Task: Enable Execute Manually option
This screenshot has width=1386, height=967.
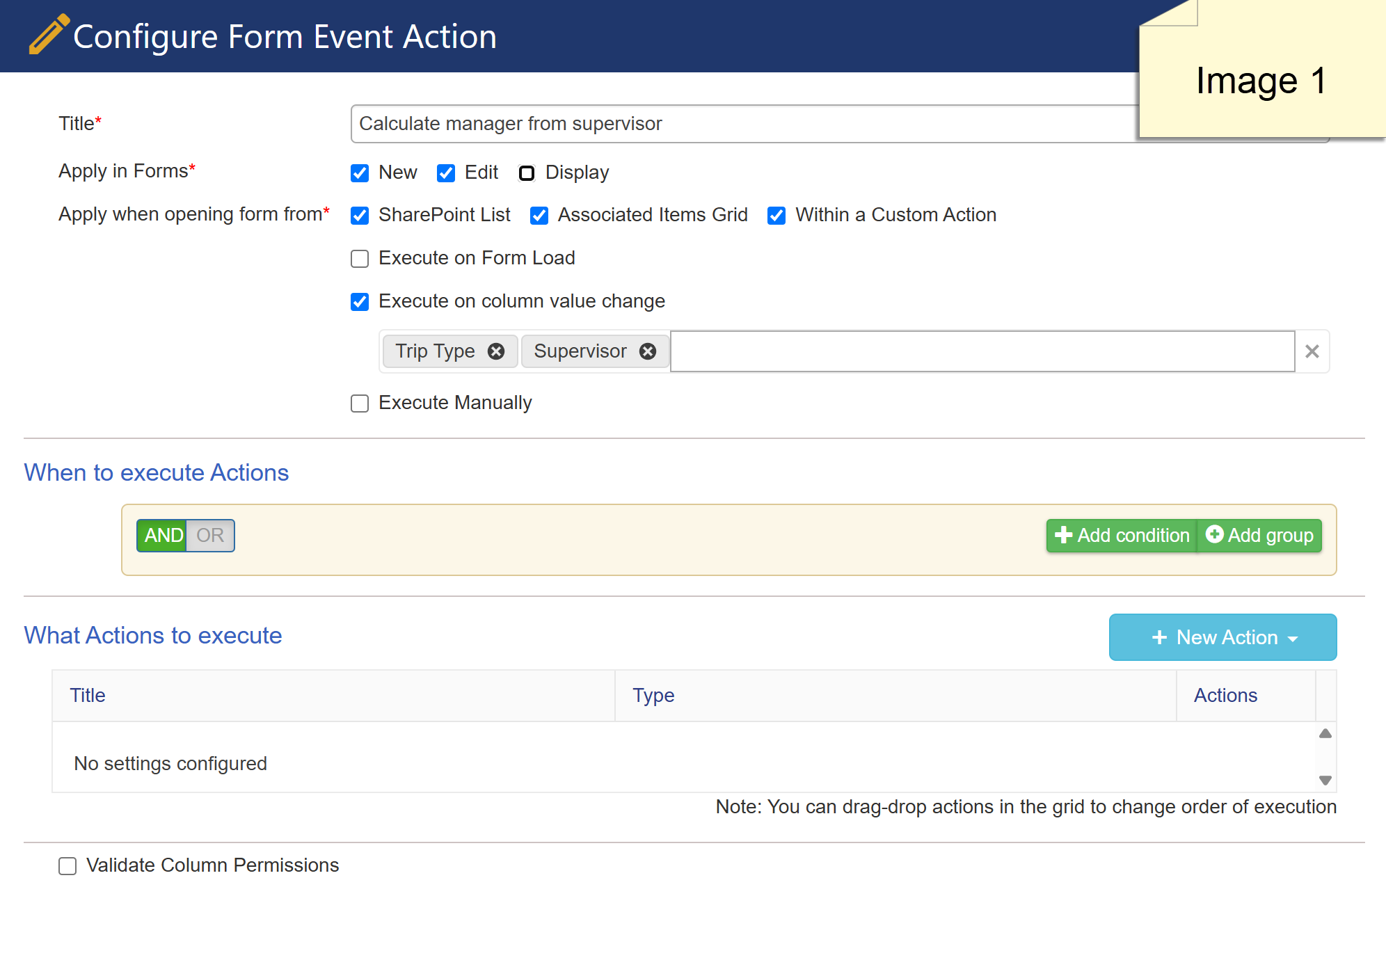Action: (360, 403)
